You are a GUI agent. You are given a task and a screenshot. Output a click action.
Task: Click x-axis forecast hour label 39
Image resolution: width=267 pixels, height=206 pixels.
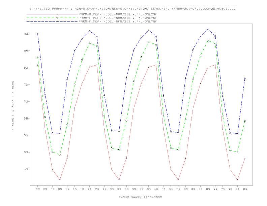click(x=134, y=189)
